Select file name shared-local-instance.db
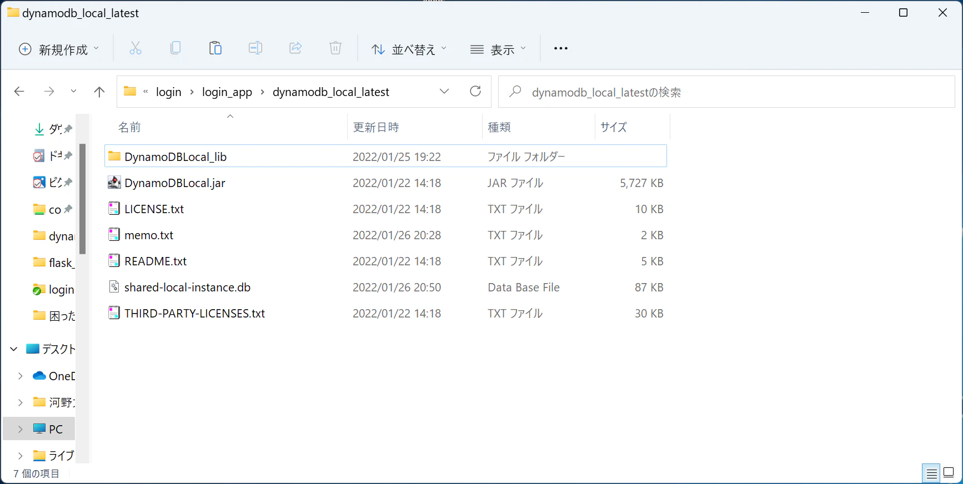The width and height of the screenshot is (963, 484). [x=188, y=287]
